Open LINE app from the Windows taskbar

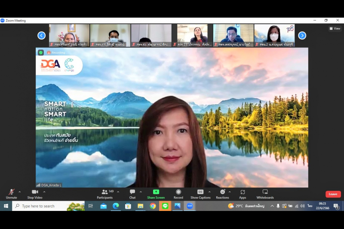click(165, 206)
